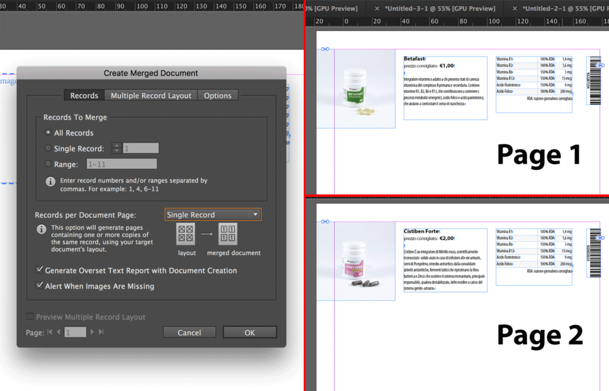
Task: Go to previous page in preview navigation
Action: 59,332
